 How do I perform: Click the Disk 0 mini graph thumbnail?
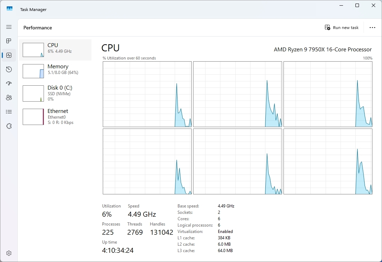coord(33,93)
